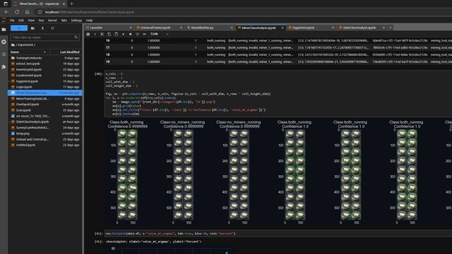Image resolution: width=452 pixels, height=254 pixels.
Task: Click the JupyterLab logo icon
Action: 4,20
